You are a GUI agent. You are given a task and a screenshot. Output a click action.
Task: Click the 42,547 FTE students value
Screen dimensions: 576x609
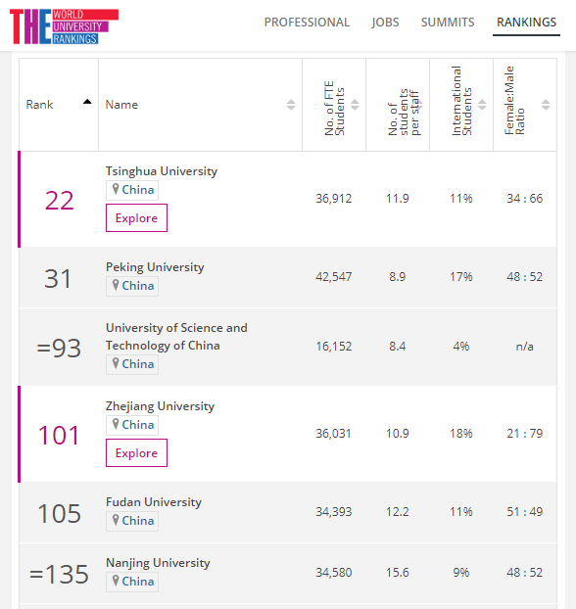coord(334,276)
